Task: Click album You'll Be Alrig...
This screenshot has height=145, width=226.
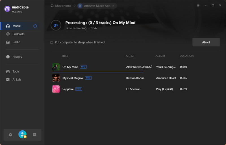Action: pyautogui.click(x=166, y=67)
